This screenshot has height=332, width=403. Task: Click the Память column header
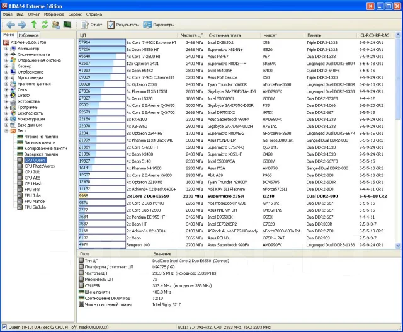click(x=330, y=35)
